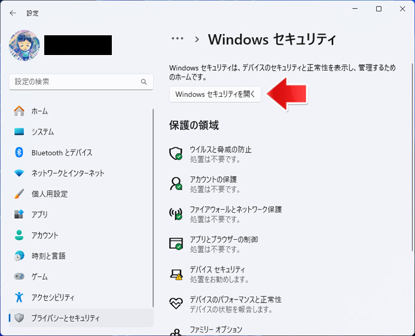Image resolution: width=415 pixels, height=336 pixels.
Task: Click the Windows セキュリティを開く button
Action: point(215,94)
